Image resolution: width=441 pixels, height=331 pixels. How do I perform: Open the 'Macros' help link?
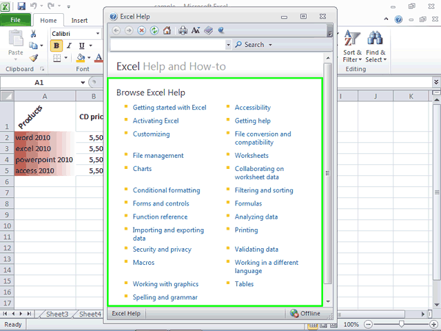tap(144, 263)
